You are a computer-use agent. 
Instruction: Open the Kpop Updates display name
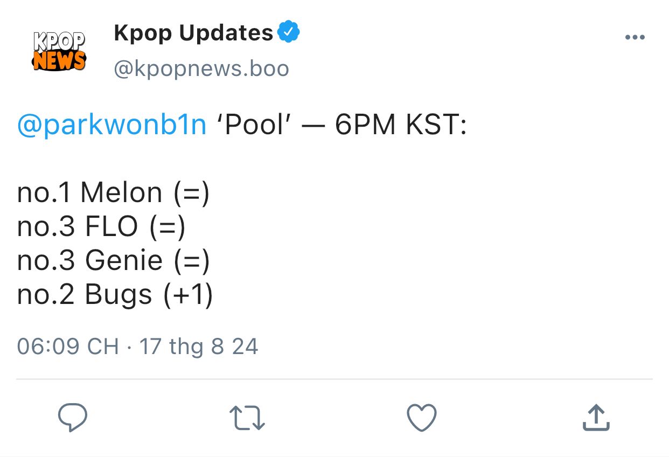[193, 33]
